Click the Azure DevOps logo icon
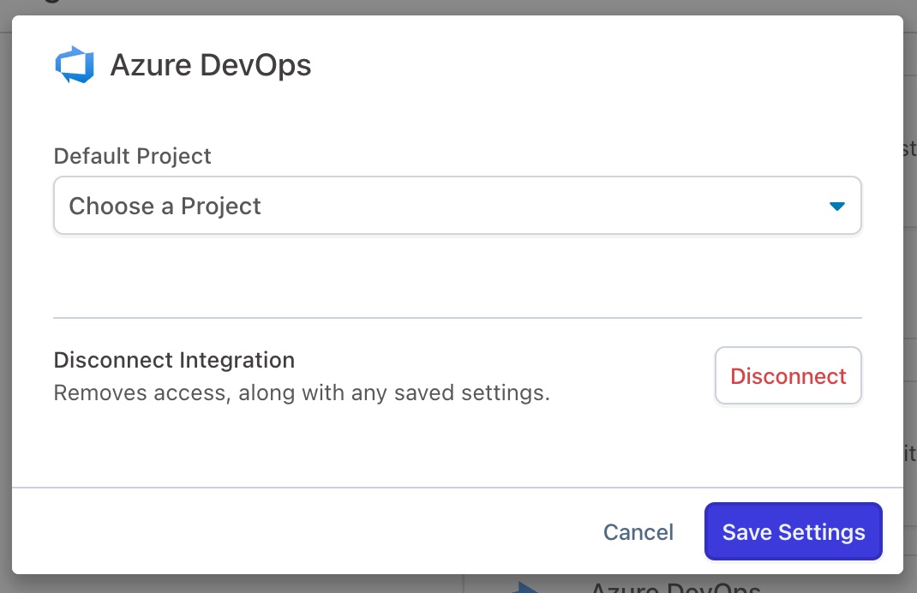 click(75, 66)
